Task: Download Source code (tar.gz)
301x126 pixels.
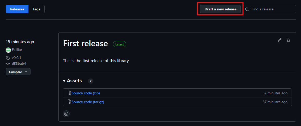Action: tap(88, 102)
